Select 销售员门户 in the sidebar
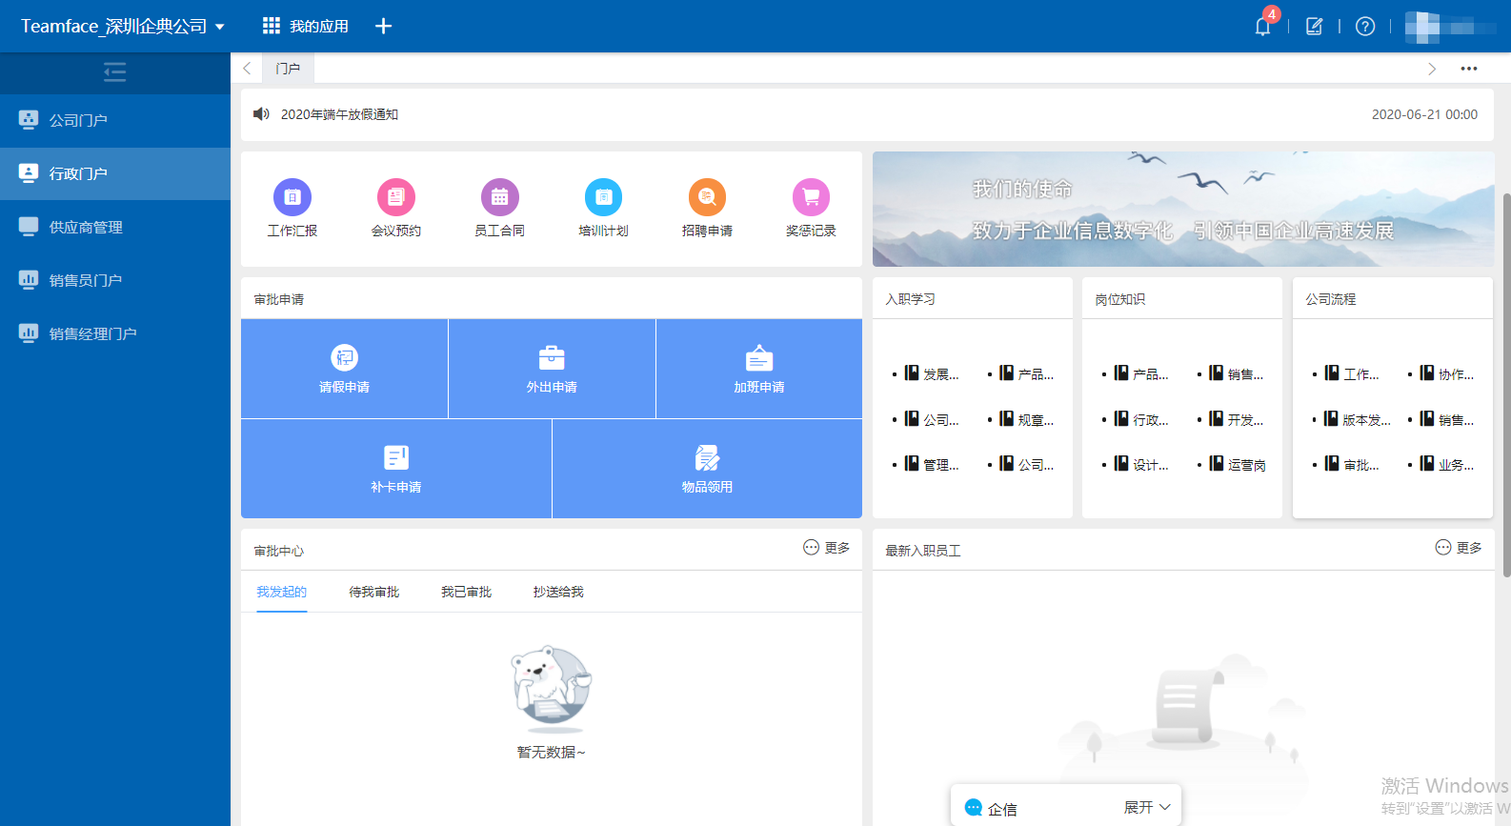Viewport: 1511px width, 826px height. click(x=86, y=280)
